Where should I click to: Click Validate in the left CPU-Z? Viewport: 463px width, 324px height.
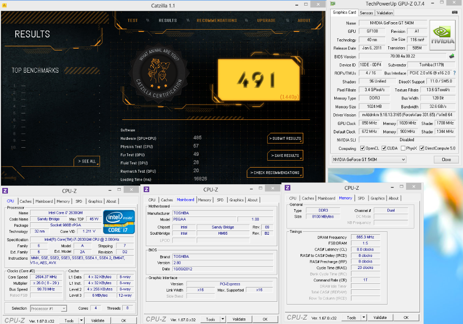click(97, 320)
